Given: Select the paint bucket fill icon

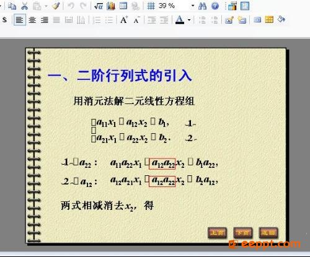Looking at the screenshot, I should point(281,19).
